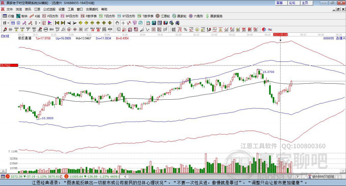Open the 六角形 hexagon tool
The height and width of the screenshot is (186, 346).
click(196, 16)
